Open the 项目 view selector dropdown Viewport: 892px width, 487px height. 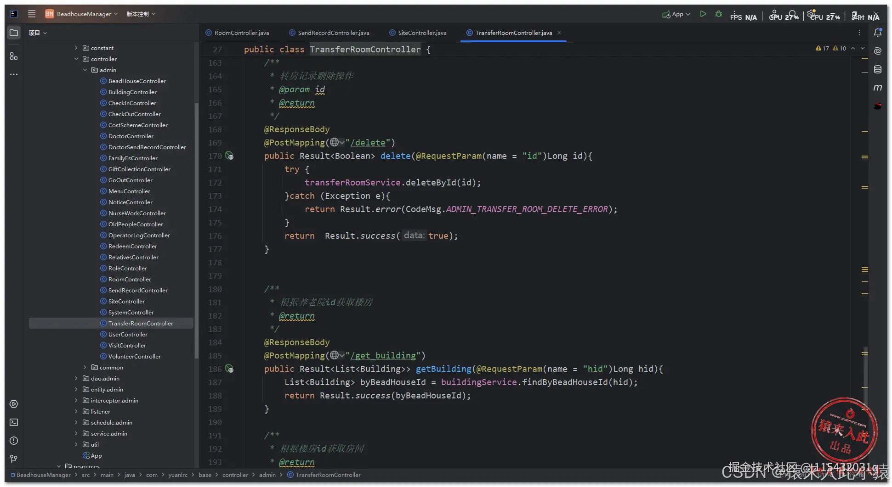tap(38, 33)
